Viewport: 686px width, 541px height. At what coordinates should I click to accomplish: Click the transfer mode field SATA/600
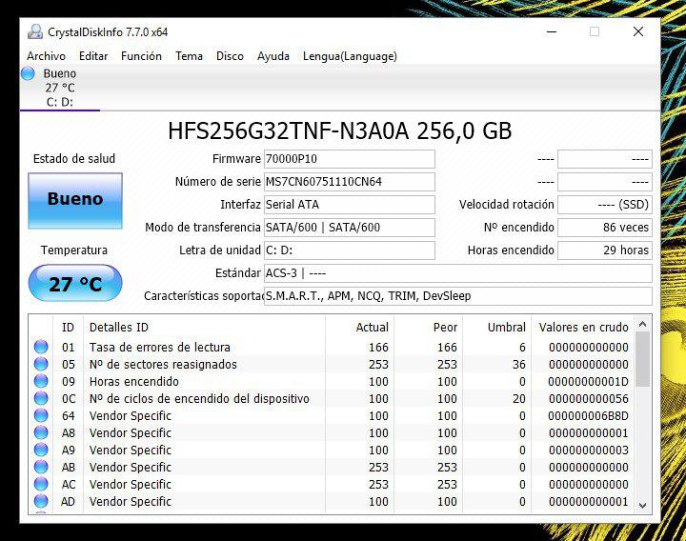pyautogui.click(x=349, y=227)
